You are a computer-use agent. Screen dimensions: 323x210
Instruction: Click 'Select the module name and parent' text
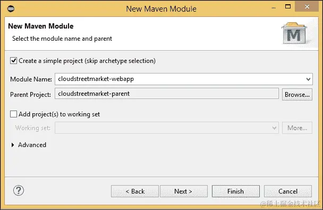click(x=62, y=39)
